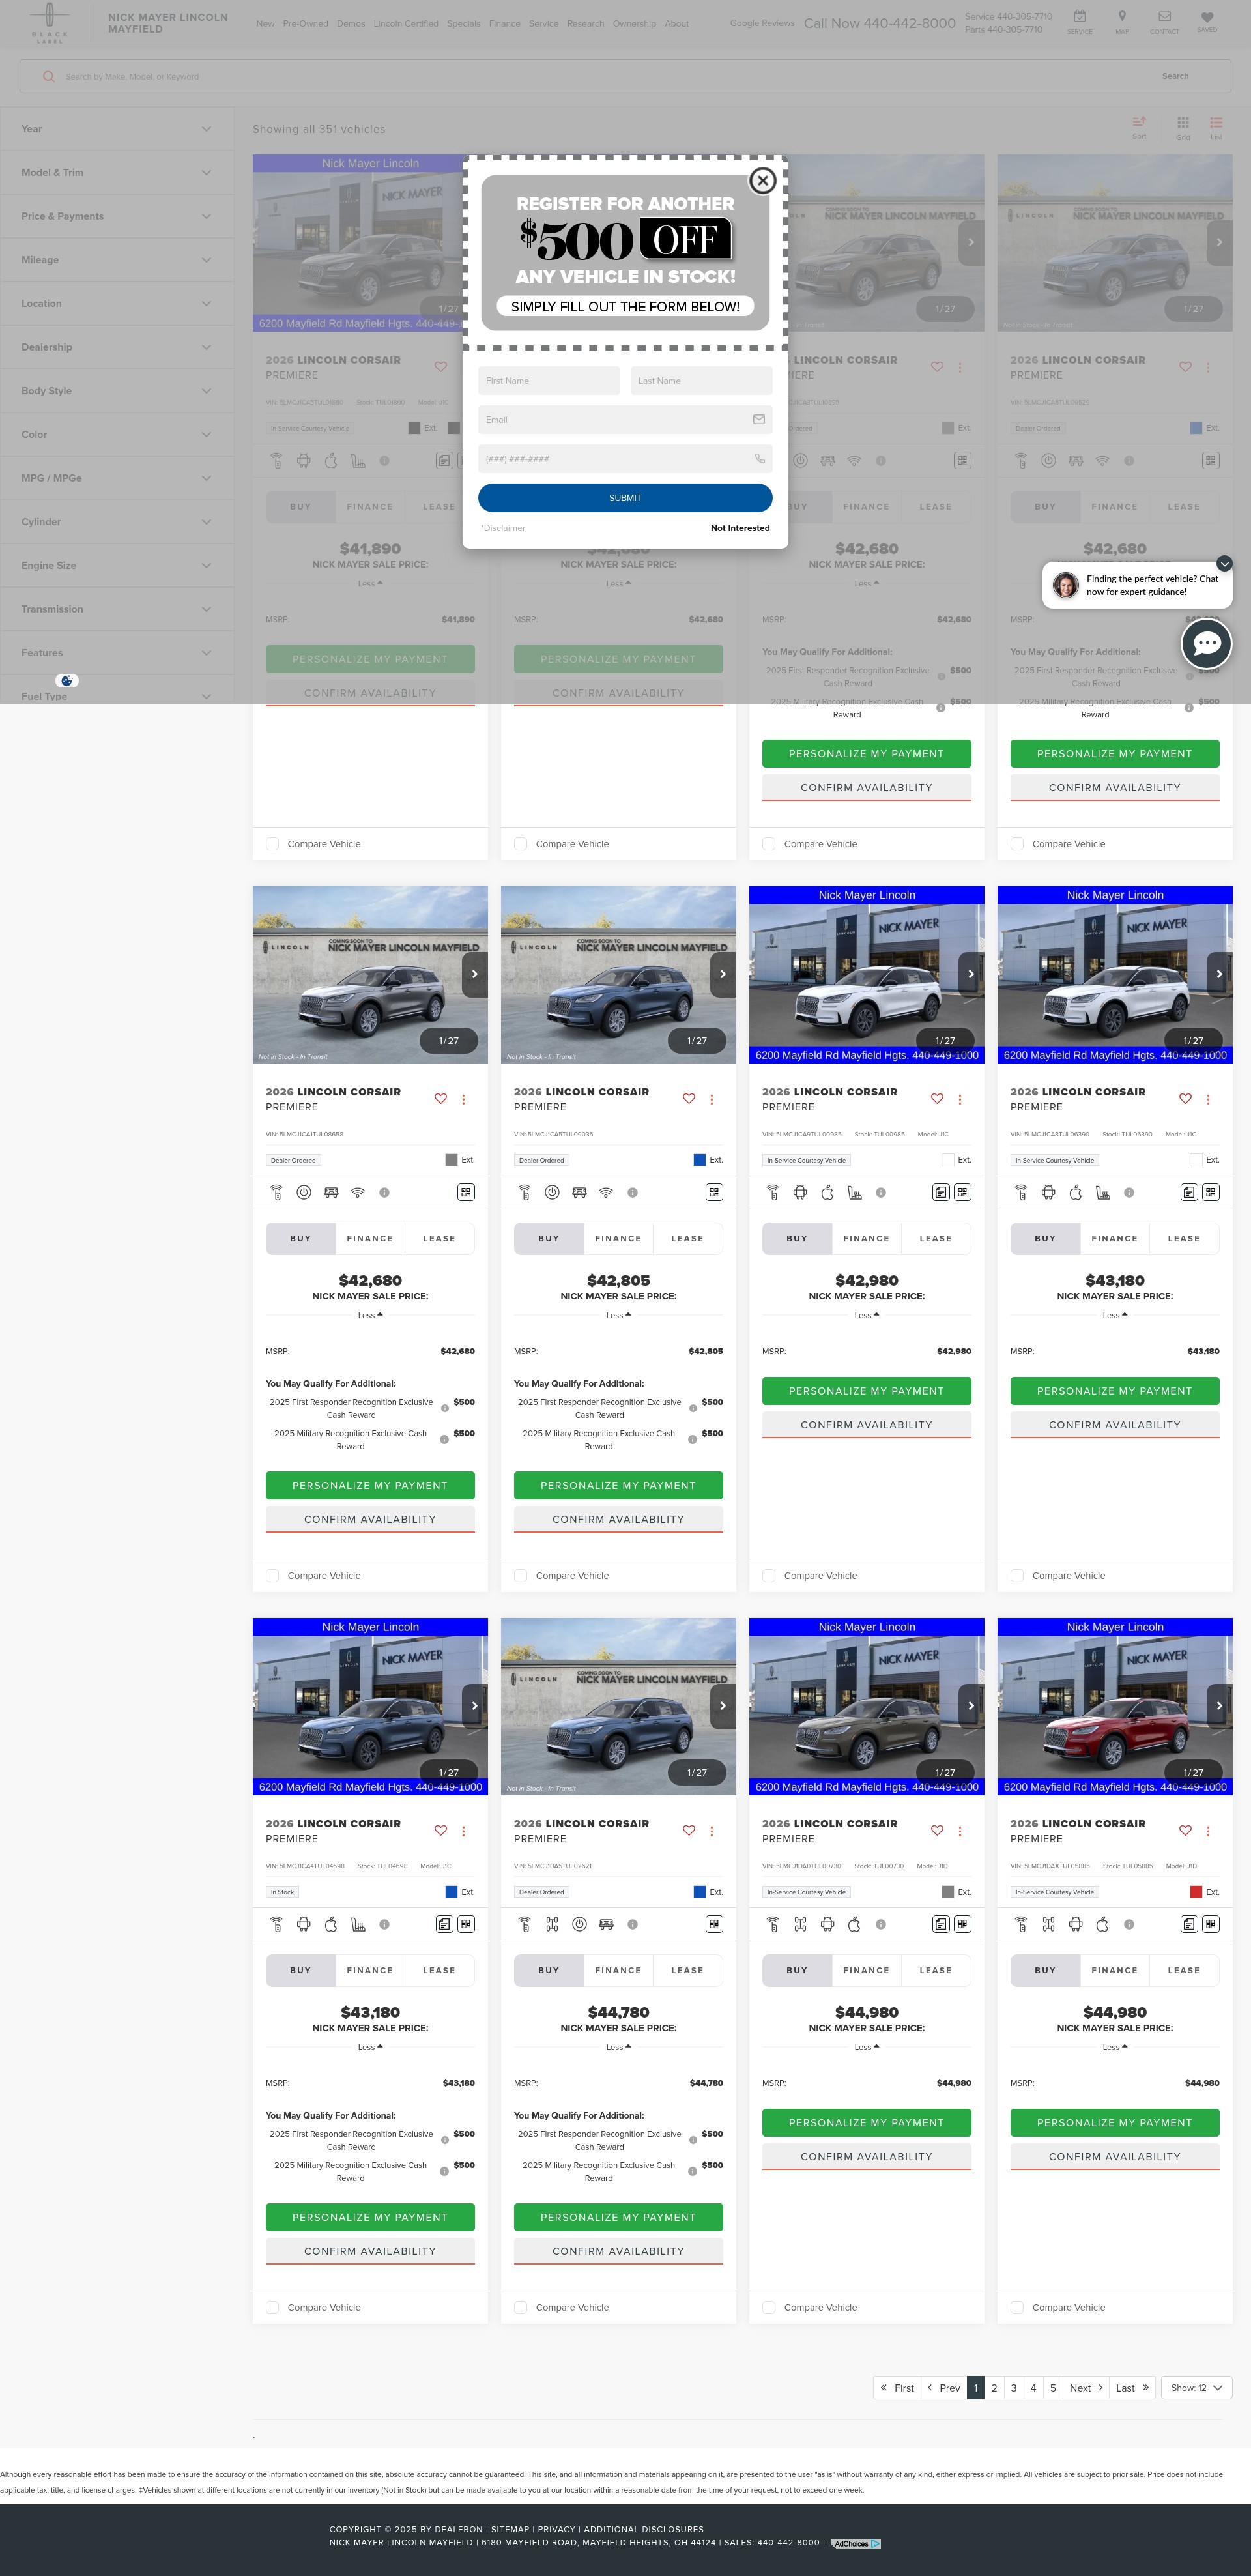Focus the Email field in popup
Image resolution: width=1251 pixels, height=2576 pixels.
[625, 420]
